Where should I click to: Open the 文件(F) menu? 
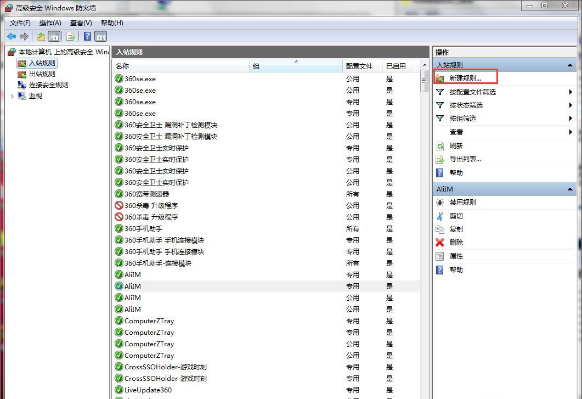coord(20,23)
